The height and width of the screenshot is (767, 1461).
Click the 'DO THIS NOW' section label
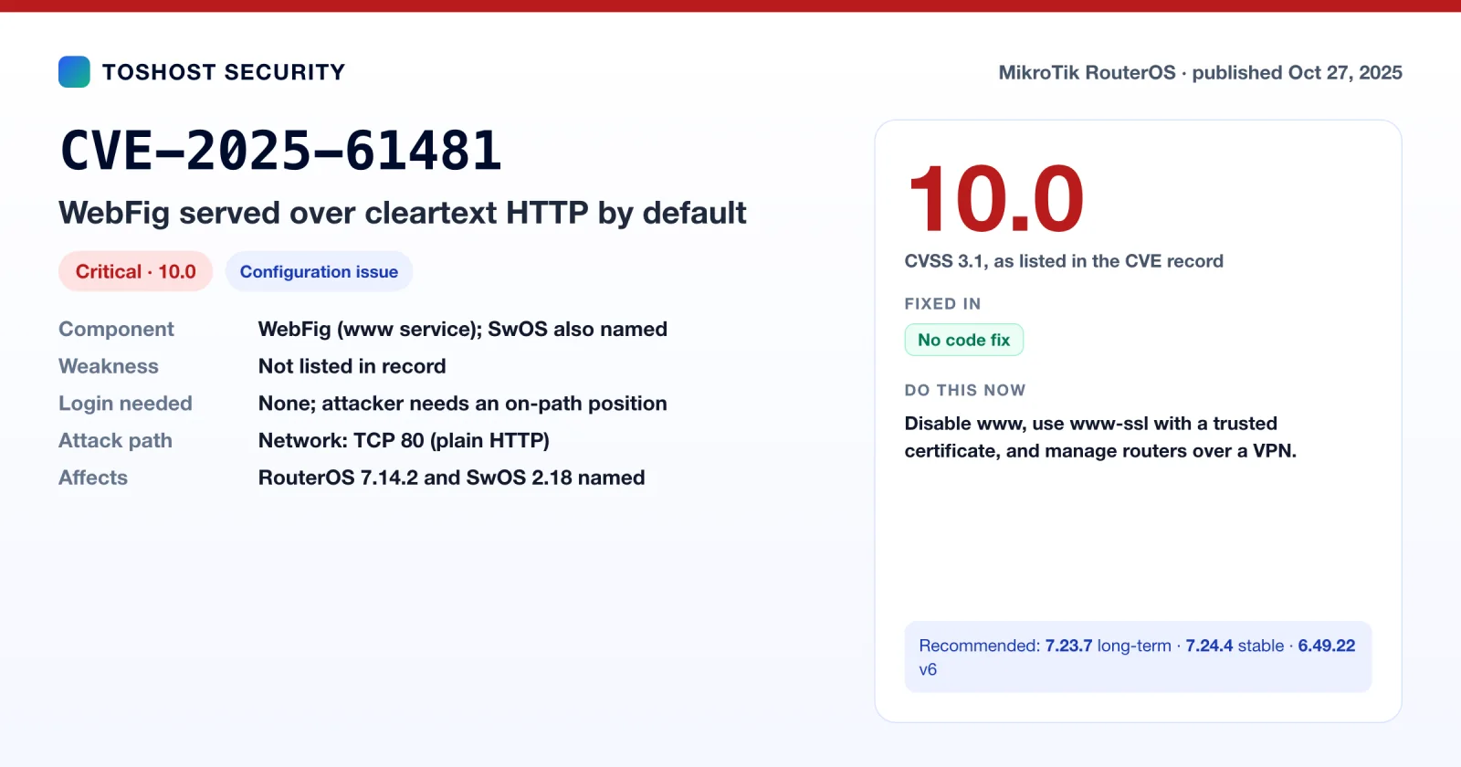(x=965, y=391)
